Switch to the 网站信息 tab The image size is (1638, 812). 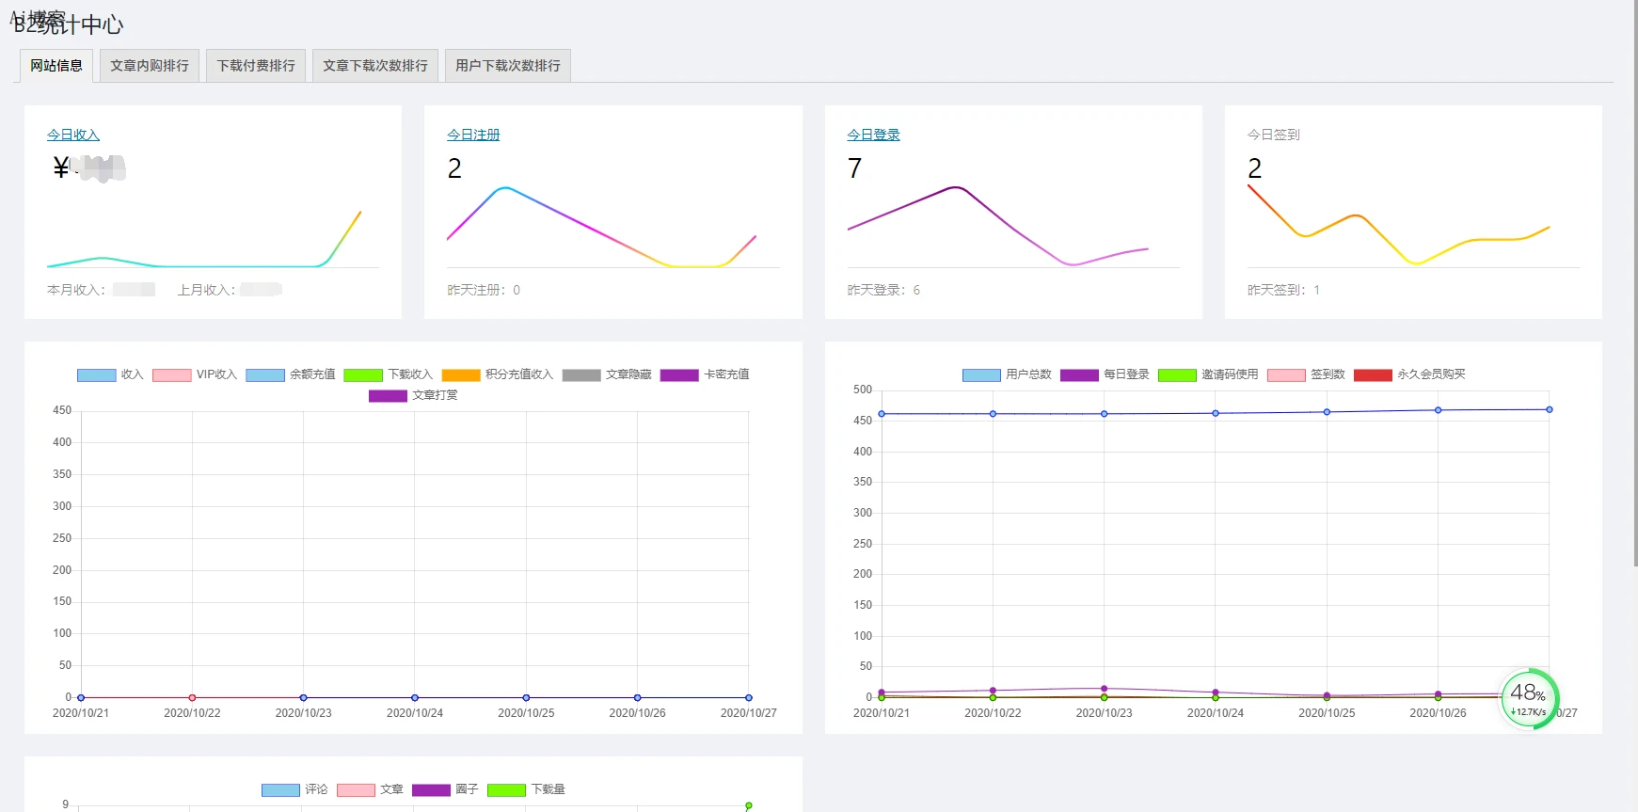56,66
